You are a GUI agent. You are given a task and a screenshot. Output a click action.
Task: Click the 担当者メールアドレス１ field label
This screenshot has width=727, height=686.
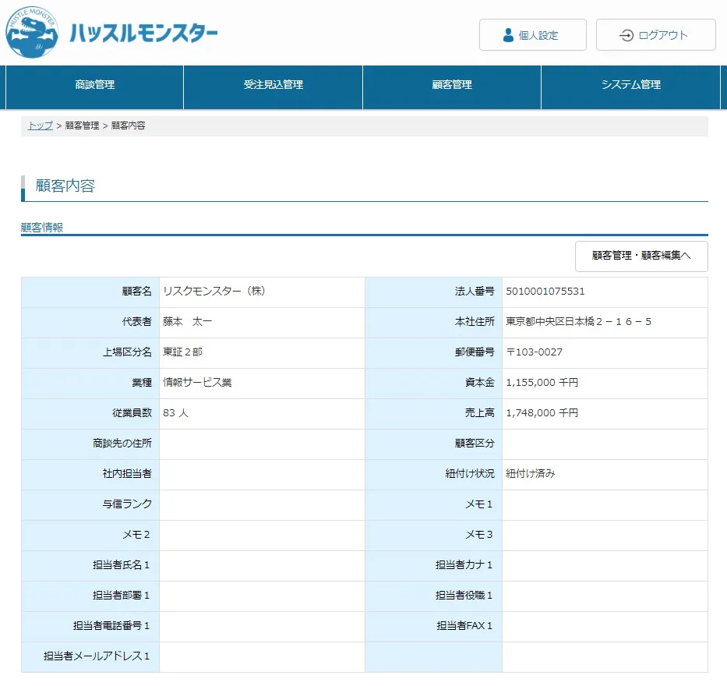pyautogui.click(x=97, y=656)
